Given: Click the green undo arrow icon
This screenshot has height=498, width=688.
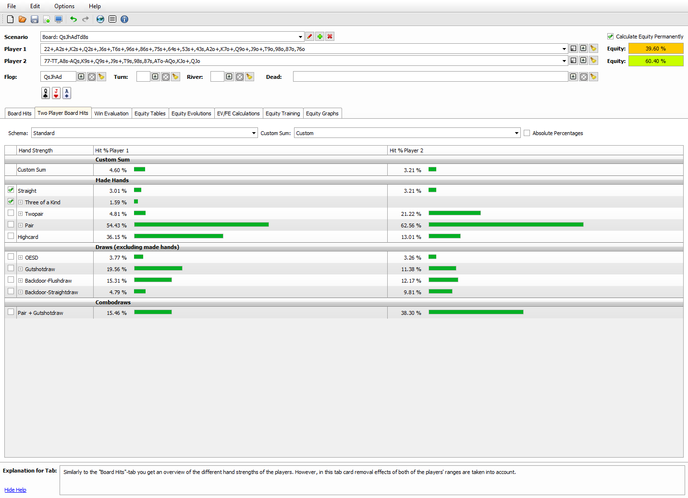Looking at the screenshot, I should pos(74,19).
